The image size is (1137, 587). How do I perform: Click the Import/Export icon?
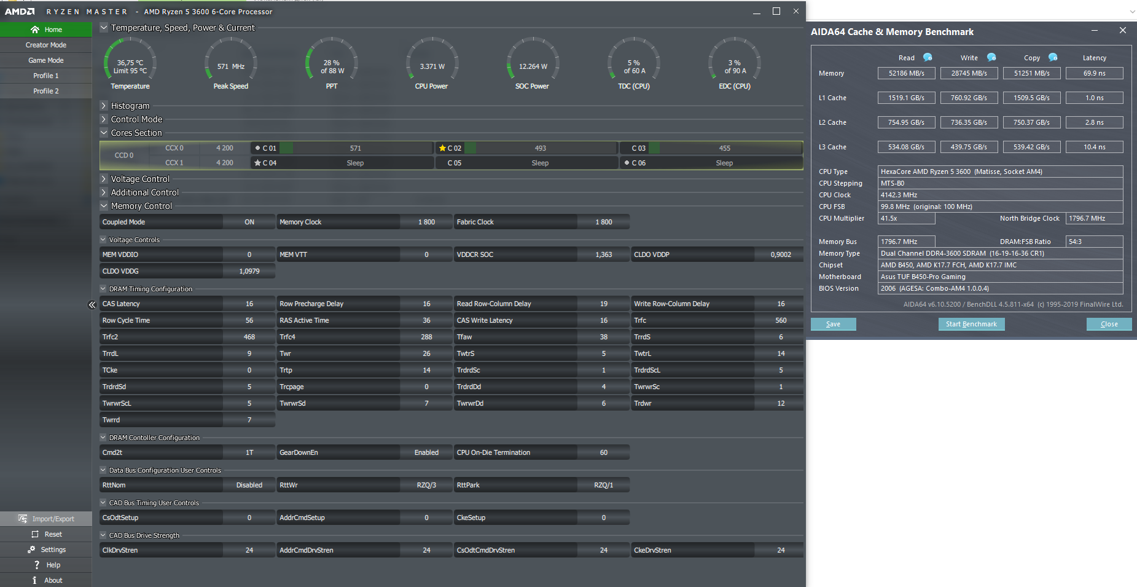pos(23,519)
